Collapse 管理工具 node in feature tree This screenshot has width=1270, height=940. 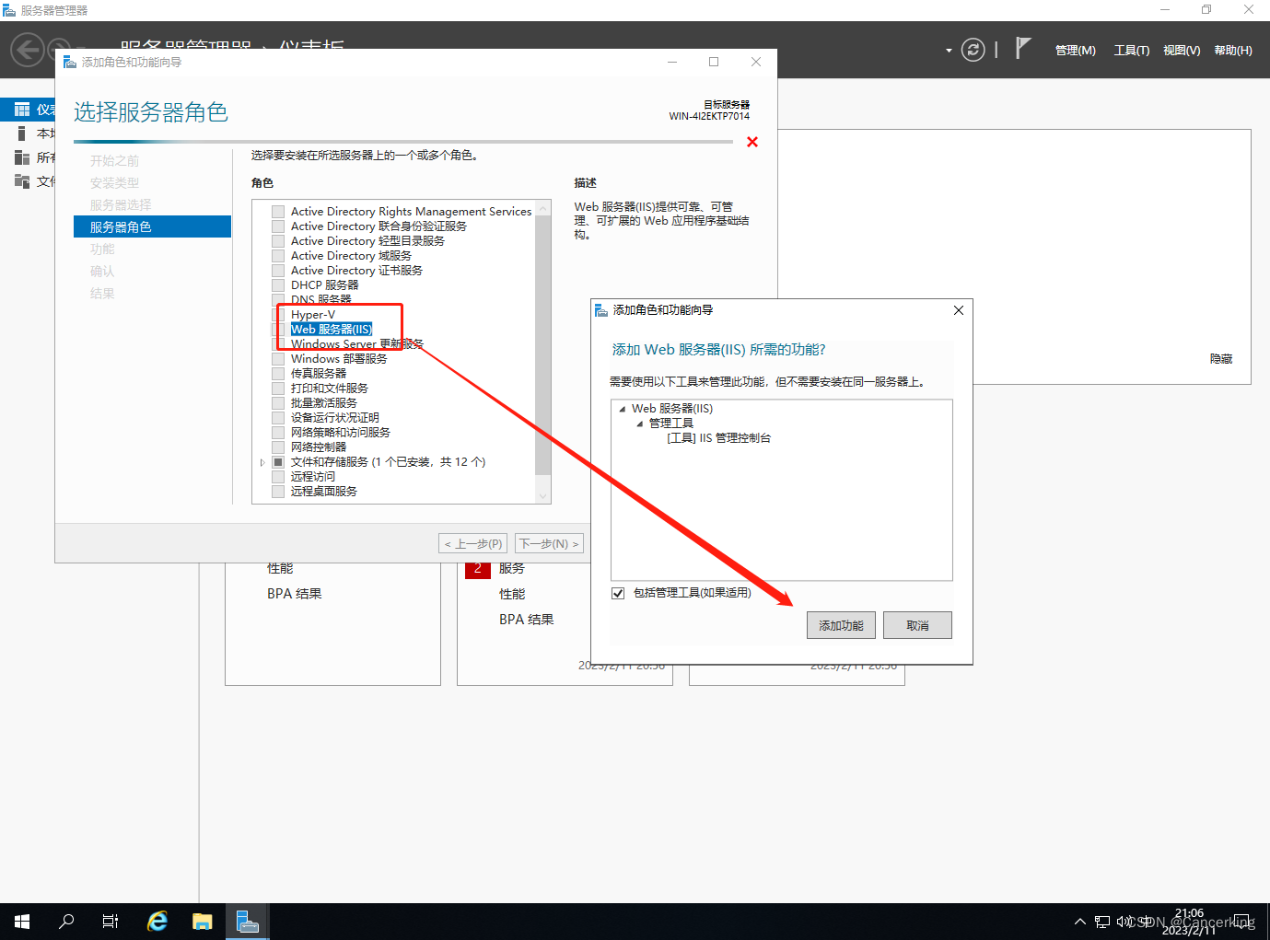click(640, 424)
